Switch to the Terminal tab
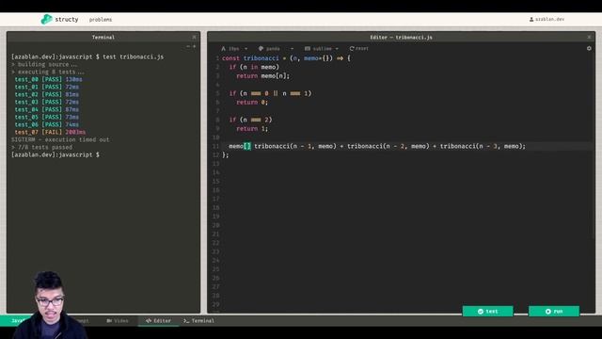The image size is (602, 339). click(x=198, y=320)
